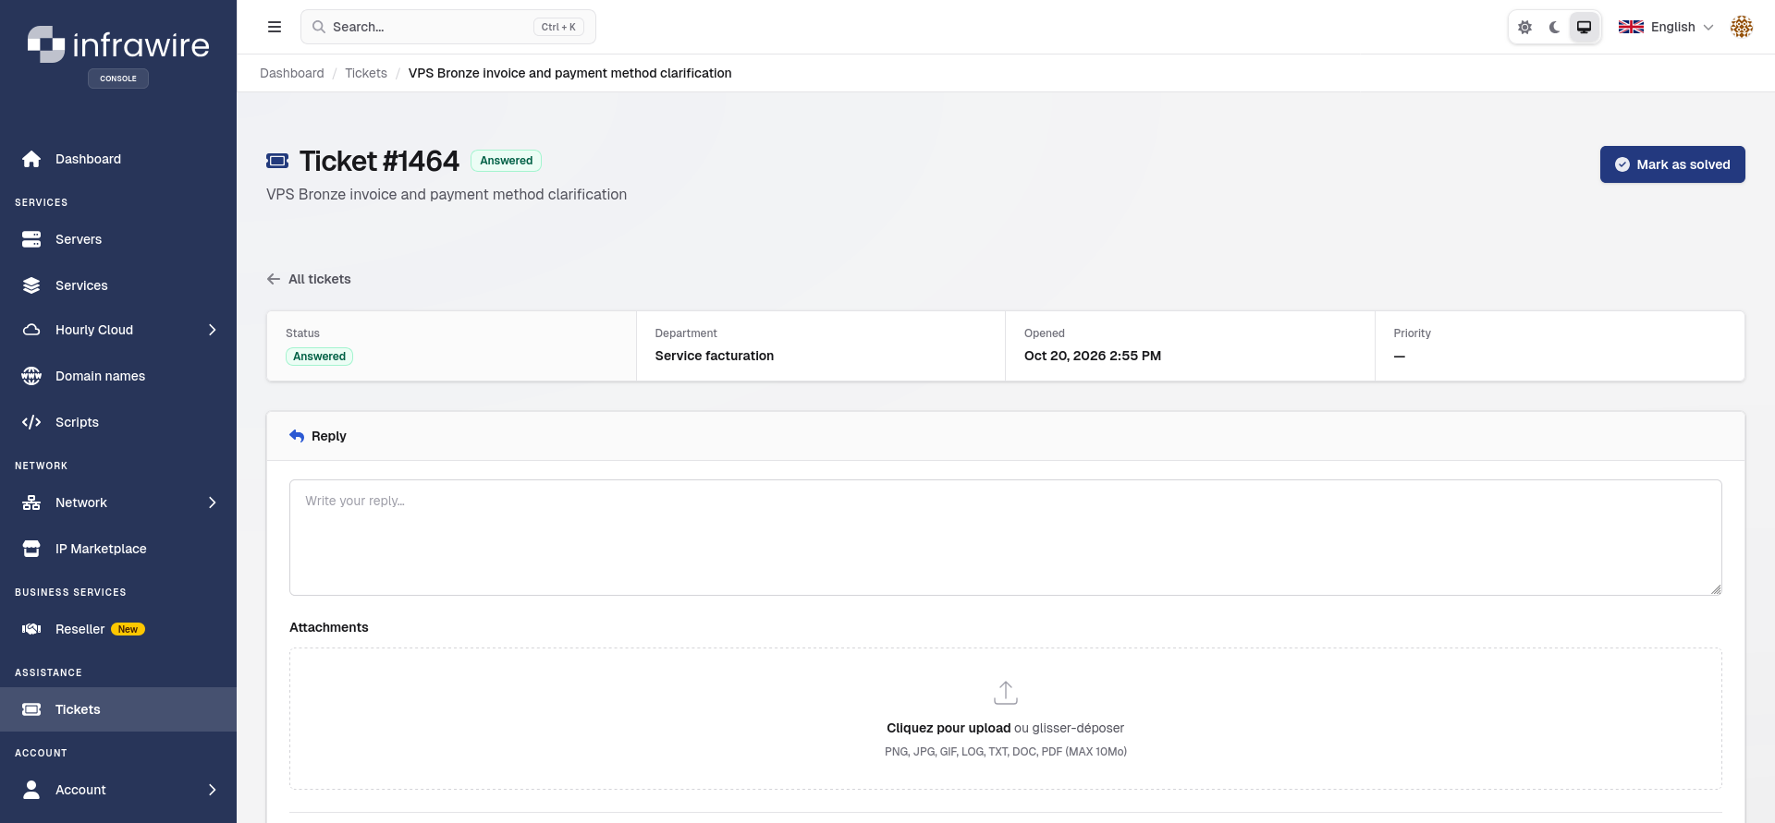
Task: Click Mark as solved button
Action: (x=1672, y=164)
